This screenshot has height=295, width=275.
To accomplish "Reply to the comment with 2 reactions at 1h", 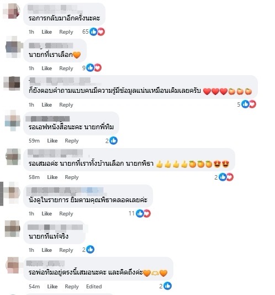I will pos(66,250).
